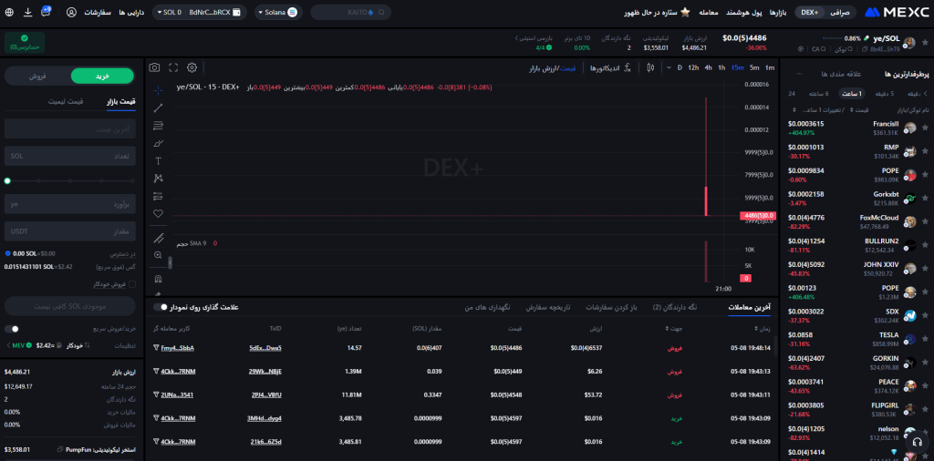Select the 1 hour token ranking tab
The image size is (934, 461).
click(x=852, y=94)
